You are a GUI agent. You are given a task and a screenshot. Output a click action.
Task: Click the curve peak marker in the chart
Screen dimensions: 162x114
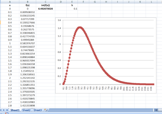[x=80, y=28]
